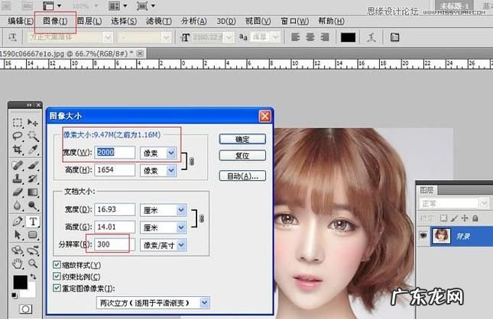Select the Dodge tool
The image size is (493, 319).
coord(33,205)
